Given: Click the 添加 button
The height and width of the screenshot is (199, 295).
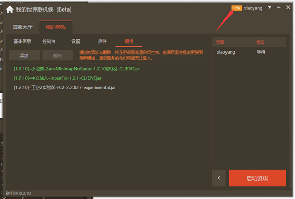Looking at the screenshot, I should [24, 55].
